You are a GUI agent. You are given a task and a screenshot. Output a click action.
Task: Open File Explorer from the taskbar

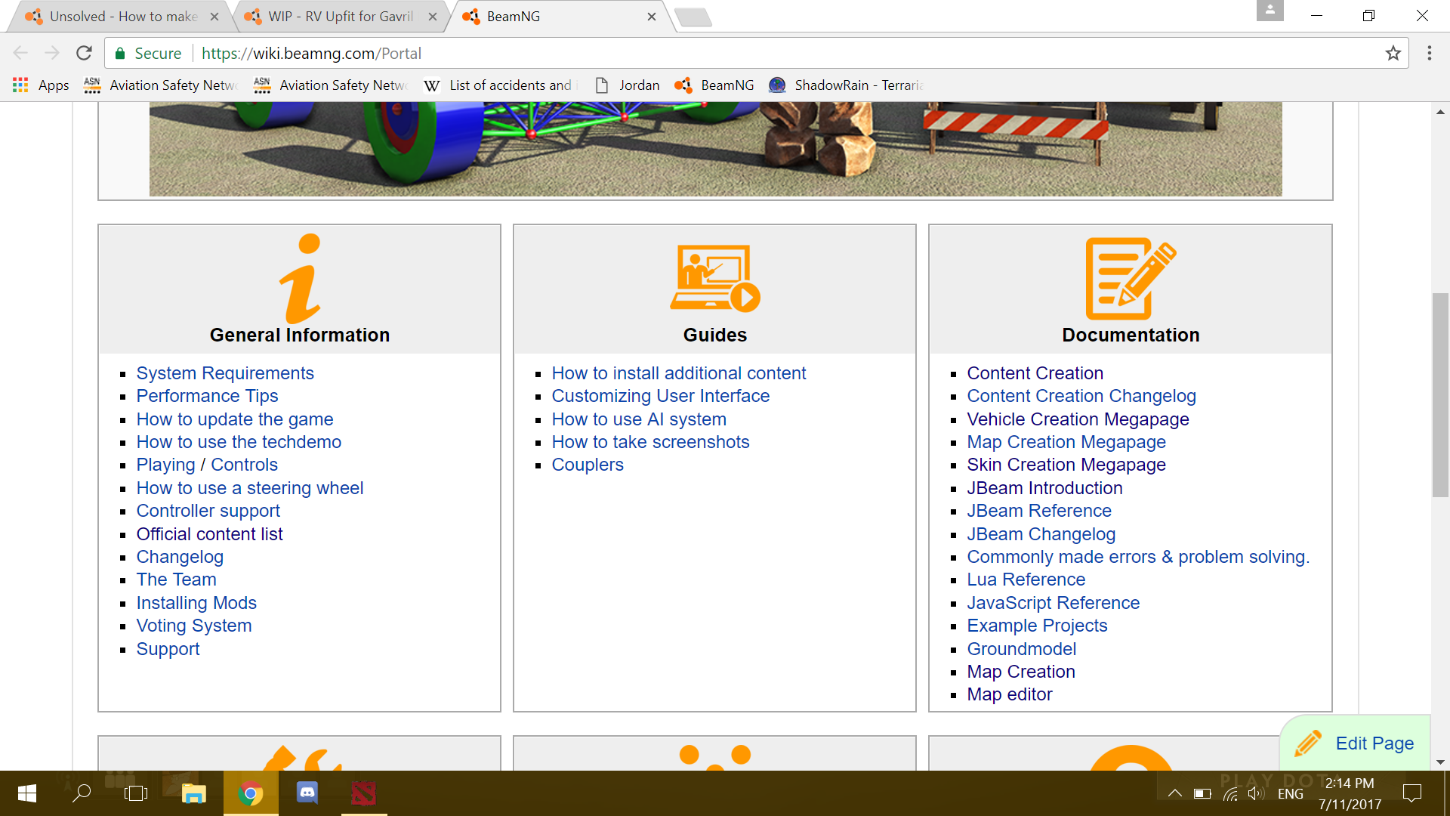pyautogui.click(x=194, y=793)
